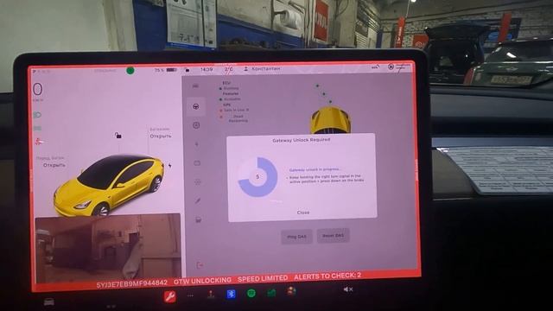Open the pencil-shaped service sidebar icon
The width and height of the screenshot is (553, 311).
click(x=198, y=200)
